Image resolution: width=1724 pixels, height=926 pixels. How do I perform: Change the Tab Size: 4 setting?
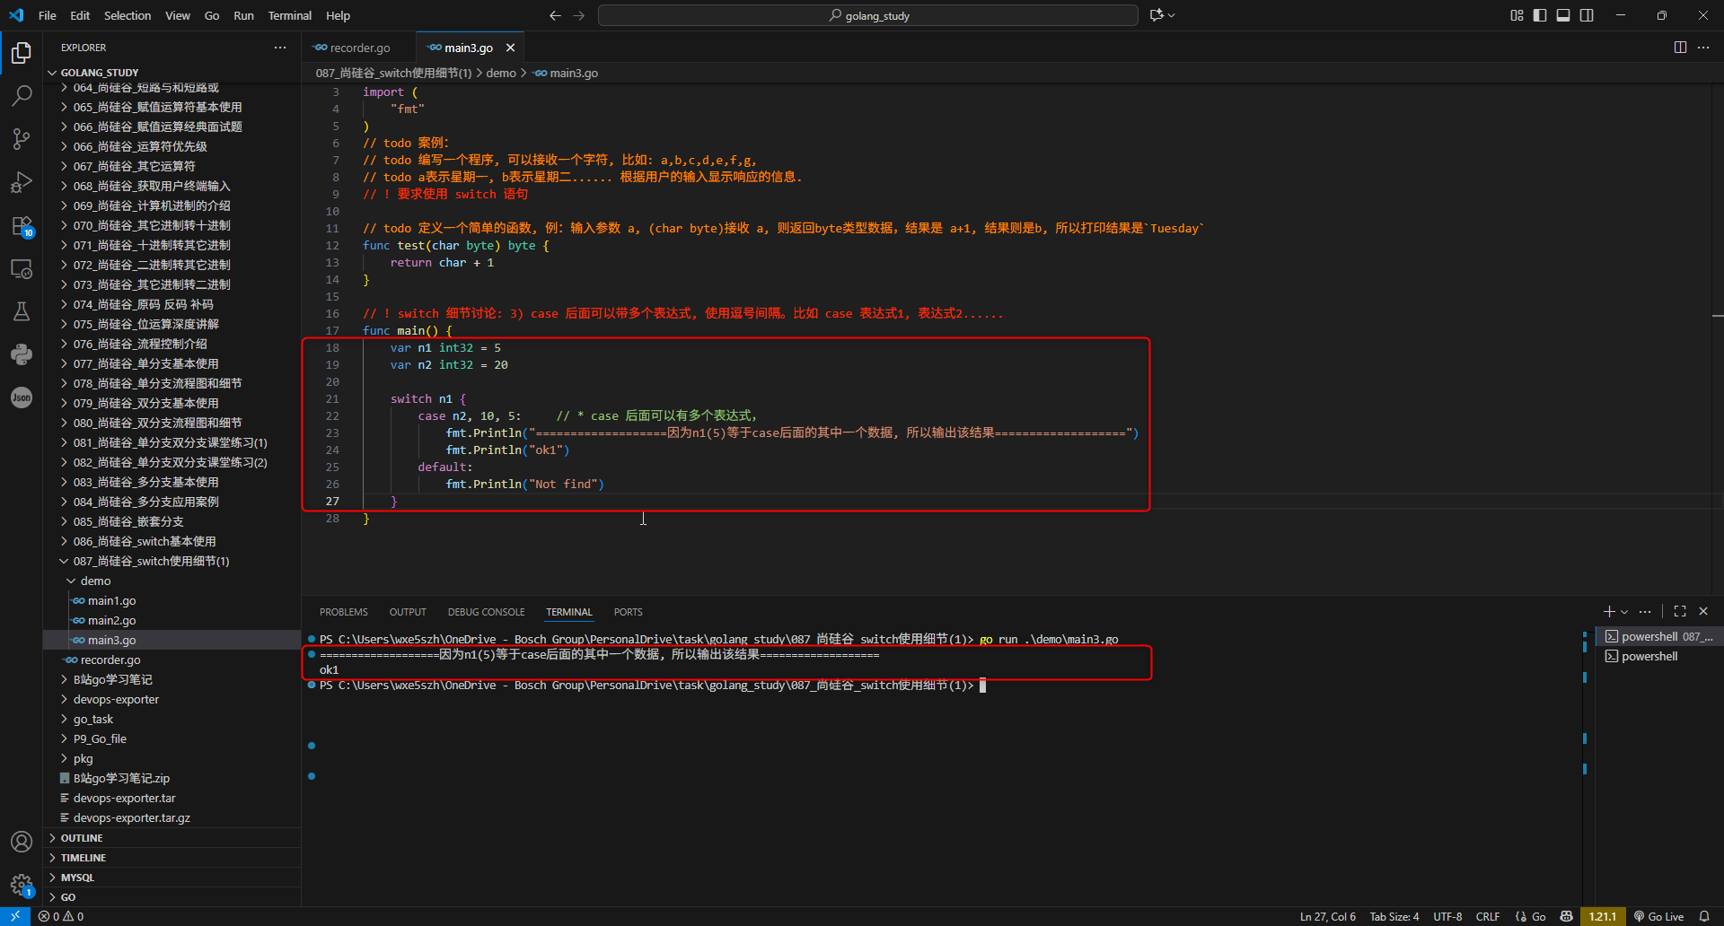point(1394,916)
